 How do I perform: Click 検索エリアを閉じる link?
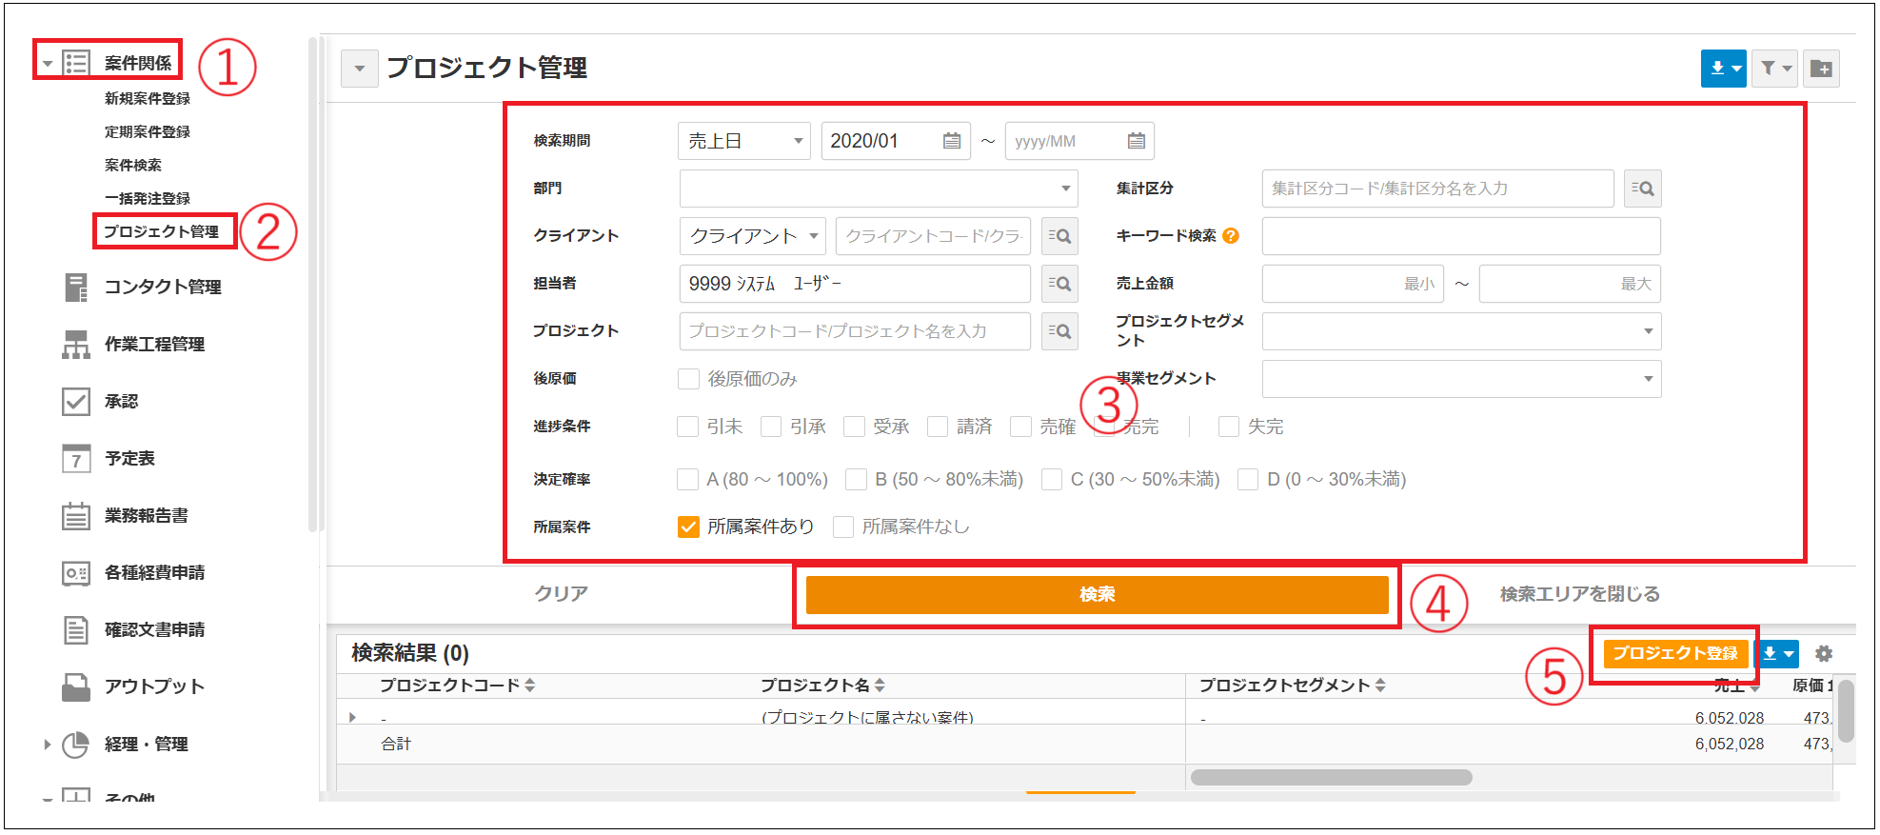1580,594
